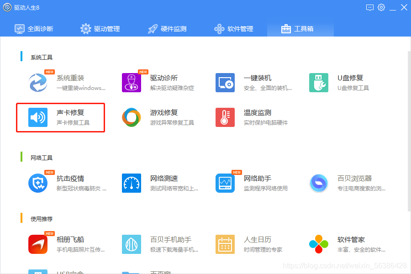Open the 百贝浏览器 browser icon
The height and width of the screenshot is (274, 411).
pyautogui.click(x=319, y=183)
